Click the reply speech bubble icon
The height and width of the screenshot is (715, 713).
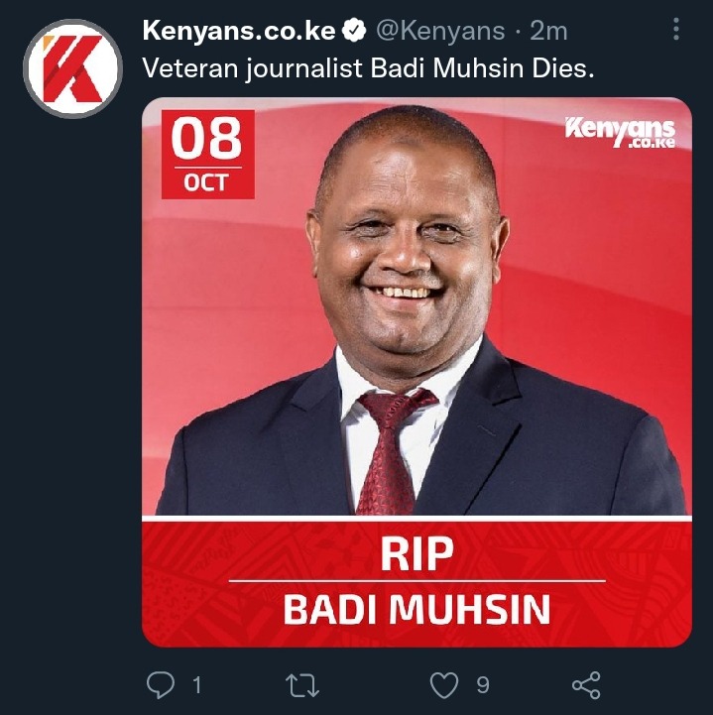coord(161,684)
